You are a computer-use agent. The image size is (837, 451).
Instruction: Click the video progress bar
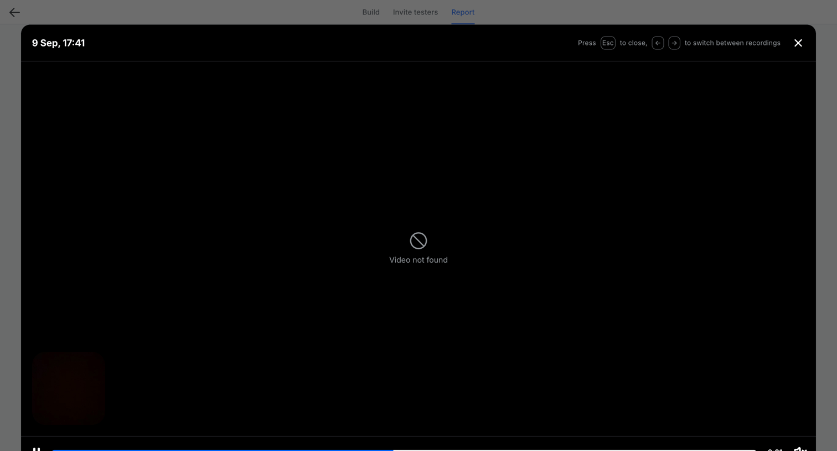pyautogui.click(x=404, y=450)
